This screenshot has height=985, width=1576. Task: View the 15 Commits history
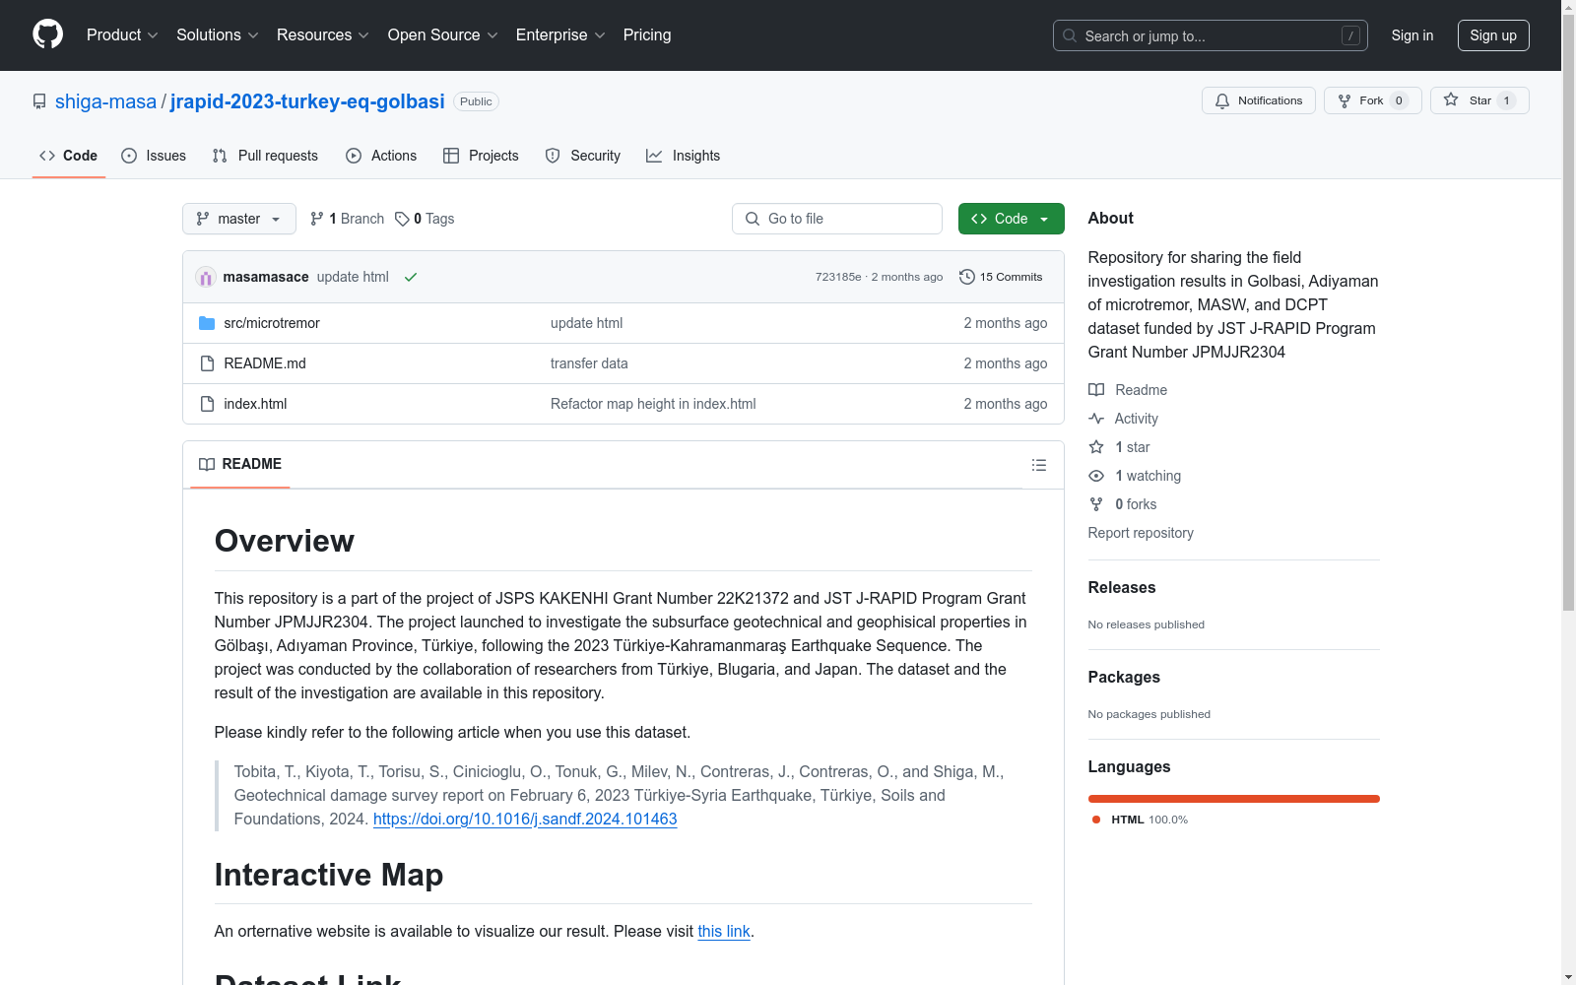(1001, 277)
